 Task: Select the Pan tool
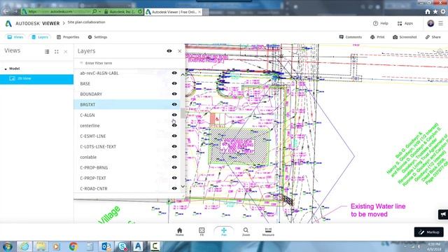click(x=224, y=232)
